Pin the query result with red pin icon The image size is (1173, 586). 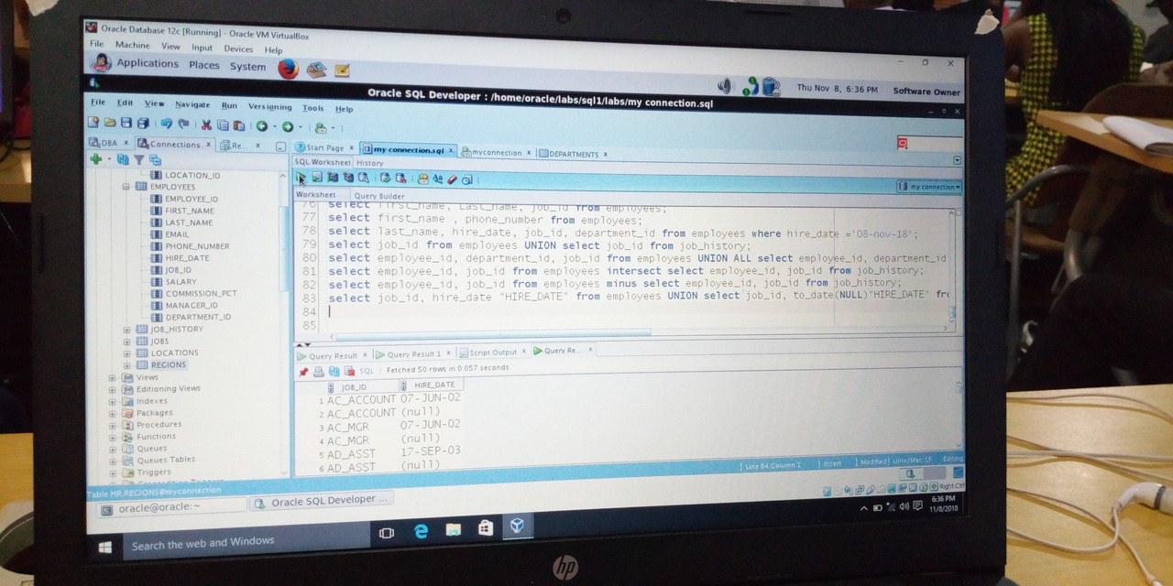tap(303, 371)
